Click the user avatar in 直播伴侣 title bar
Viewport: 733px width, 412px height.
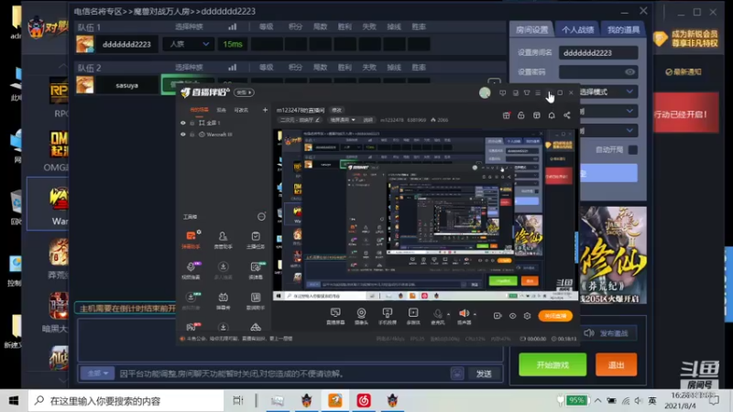tap(485, 92)
